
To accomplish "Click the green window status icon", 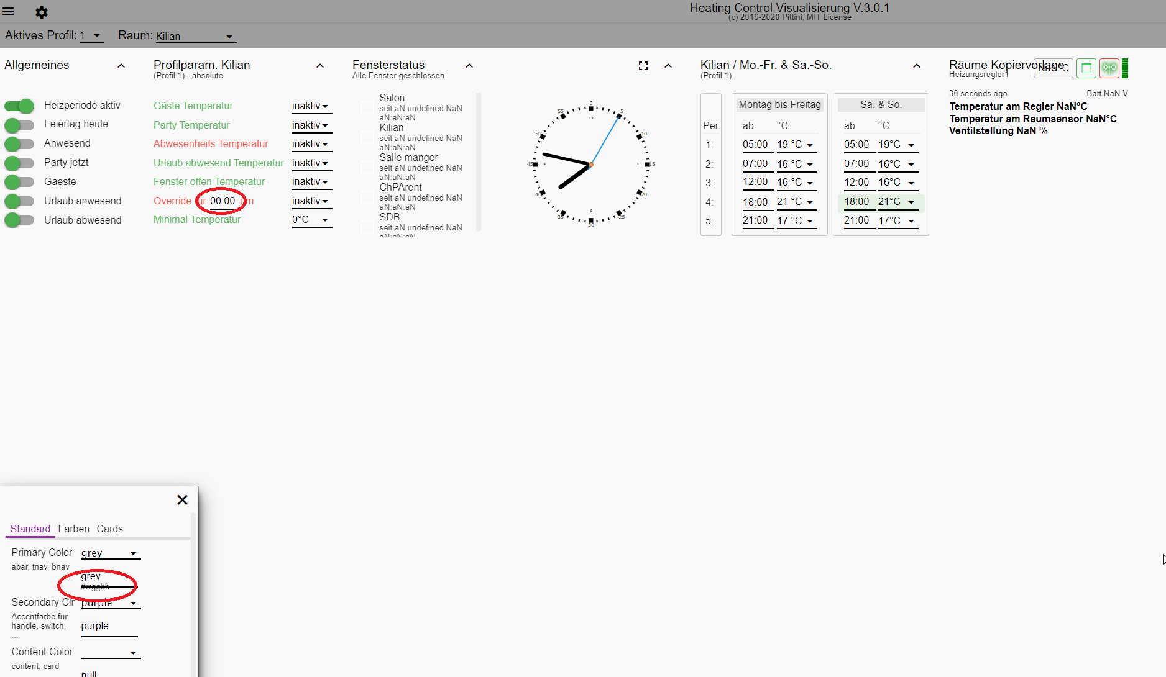I will 1086,68.
